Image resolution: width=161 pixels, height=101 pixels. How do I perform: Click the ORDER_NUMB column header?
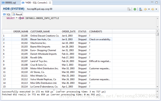pyautogui.click(x=21, y=32)
